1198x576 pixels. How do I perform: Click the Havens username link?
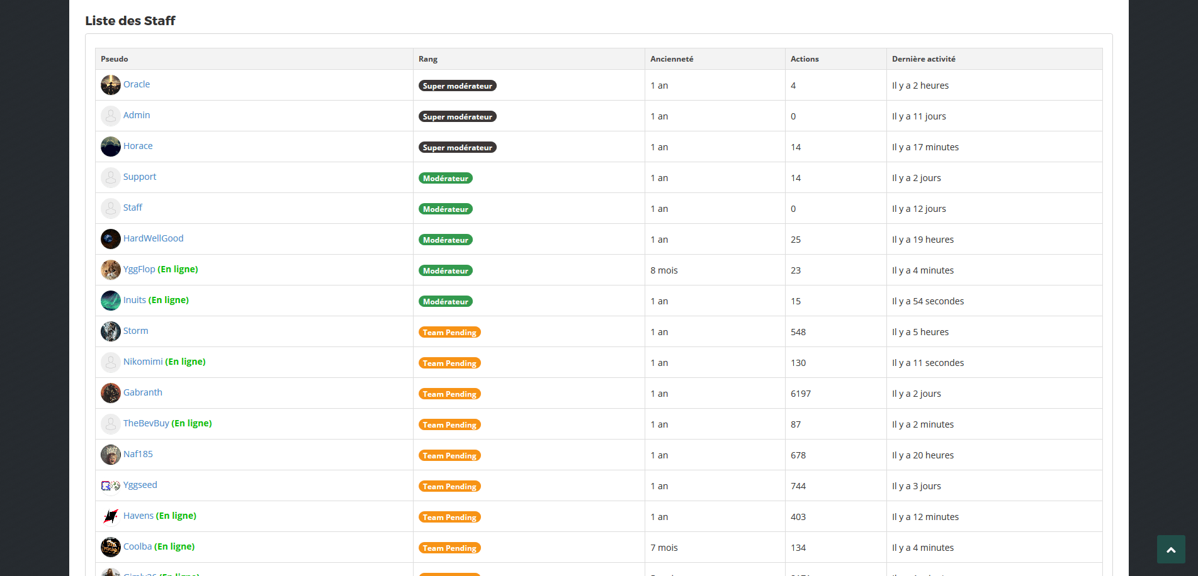138,516
